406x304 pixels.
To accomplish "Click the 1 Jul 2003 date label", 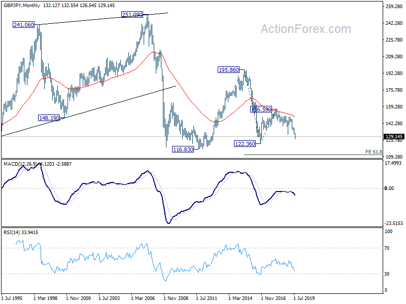I will click(109, 298).
